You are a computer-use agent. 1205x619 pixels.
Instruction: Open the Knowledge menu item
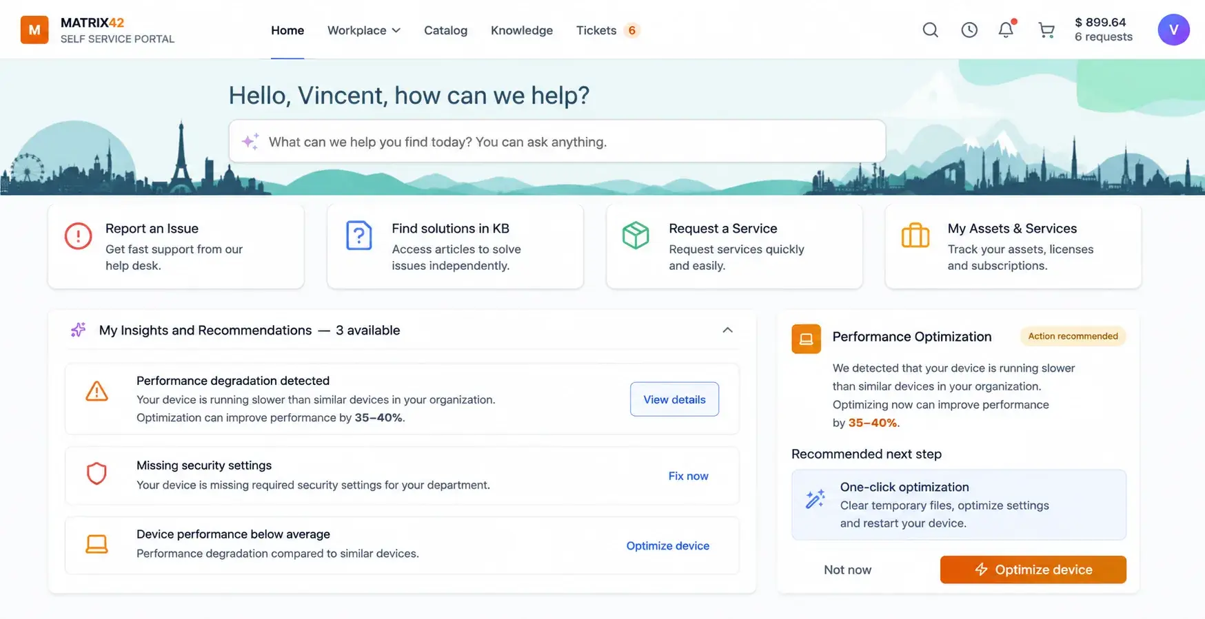(522, 30)
